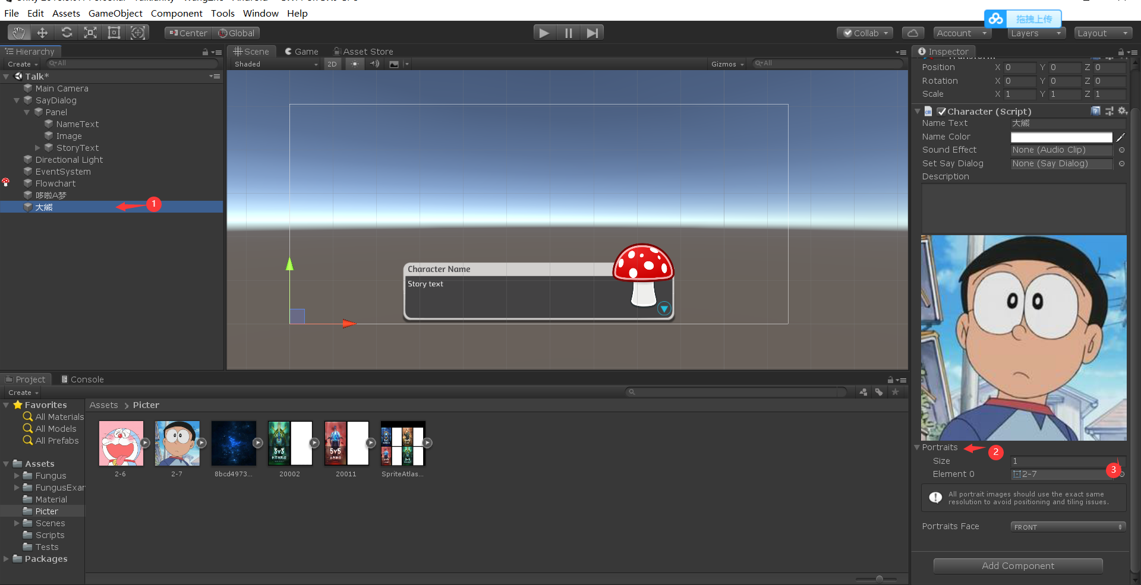
Task: Toggle 2D scene view mode
Action: click(x=332, y=64)
